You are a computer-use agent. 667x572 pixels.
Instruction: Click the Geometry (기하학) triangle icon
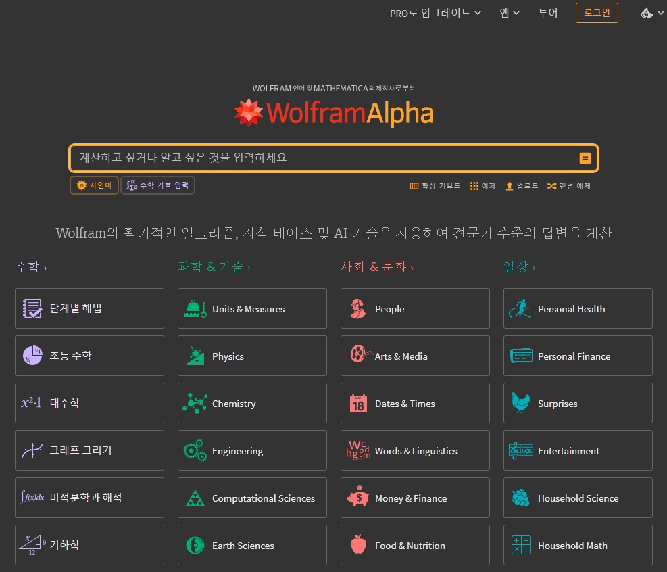32,545
